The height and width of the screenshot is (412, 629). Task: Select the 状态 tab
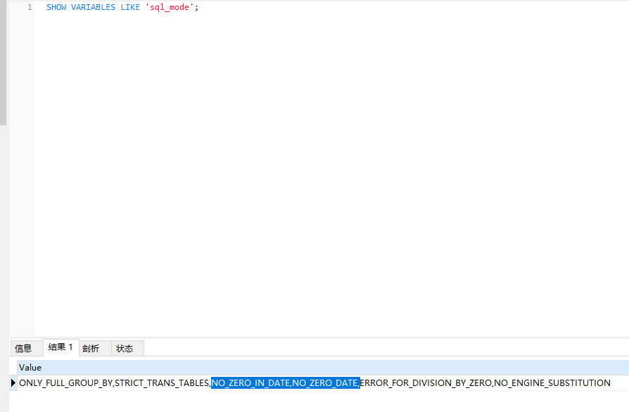click(x=127, y=348)
